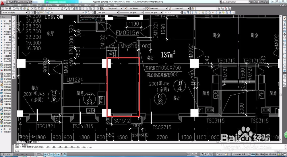Click the Save icon in standard toolbar
The image size is (287, 157).
click(x=10, y=8)
